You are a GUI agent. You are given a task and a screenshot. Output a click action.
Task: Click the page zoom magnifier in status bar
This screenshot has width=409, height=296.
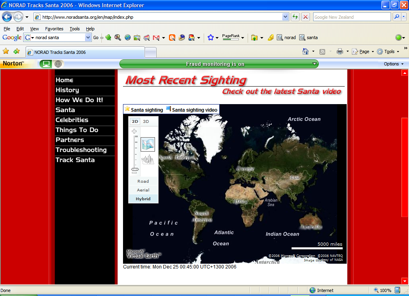point(376,290)
